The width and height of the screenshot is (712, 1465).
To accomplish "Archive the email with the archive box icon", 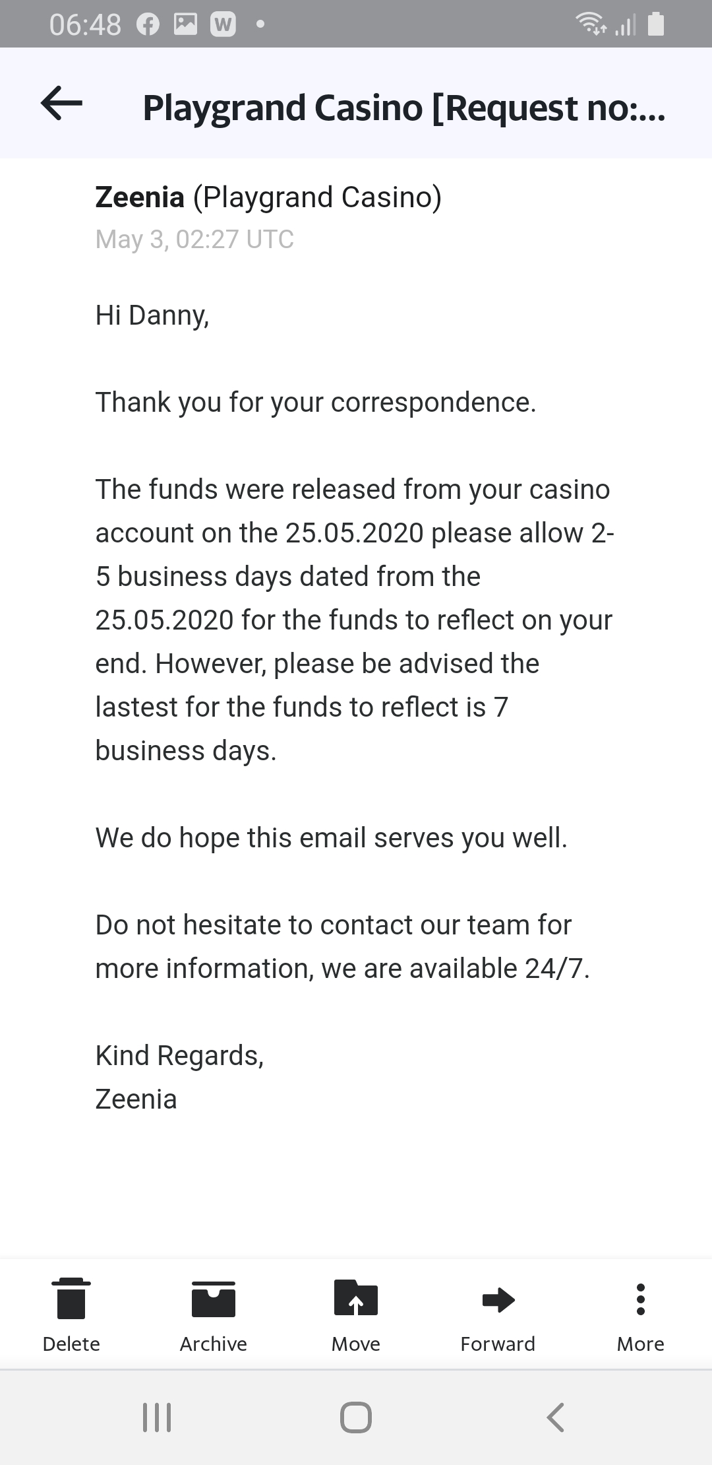I will point(213,1299).
